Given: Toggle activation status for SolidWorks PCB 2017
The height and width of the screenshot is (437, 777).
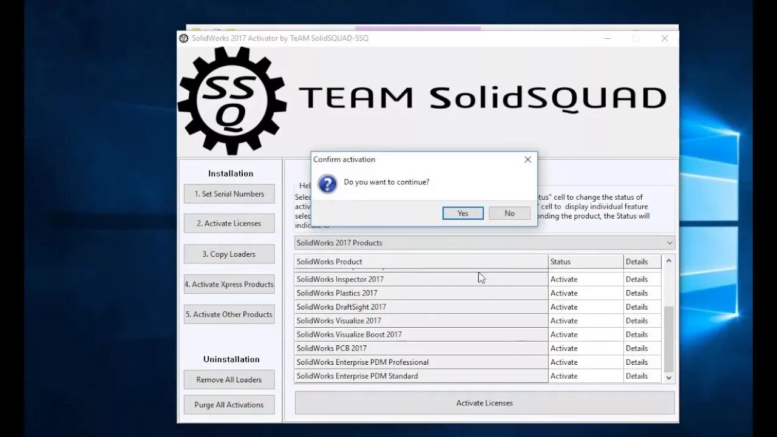Looking at the screenshot, I should [563, 348].
